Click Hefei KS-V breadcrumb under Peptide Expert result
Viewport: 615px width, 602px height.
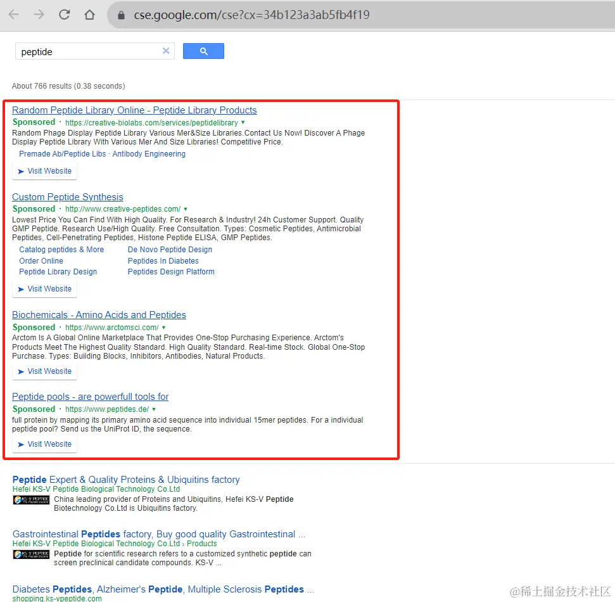click(x=96, y=489)
